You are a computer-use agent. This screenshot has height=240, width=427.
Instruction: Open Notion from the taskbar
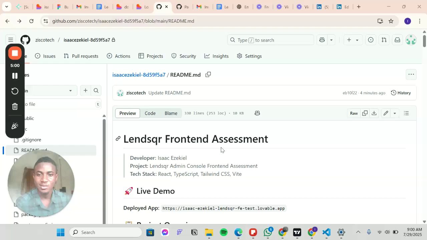[194, 232]
